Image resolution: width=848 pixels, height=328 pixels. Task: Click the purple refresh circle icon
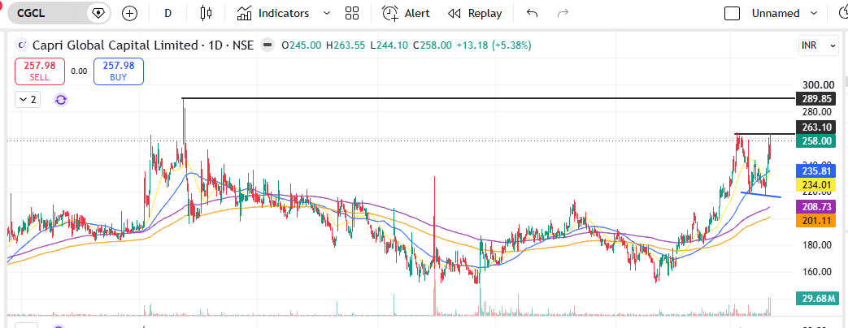point(60,99)
